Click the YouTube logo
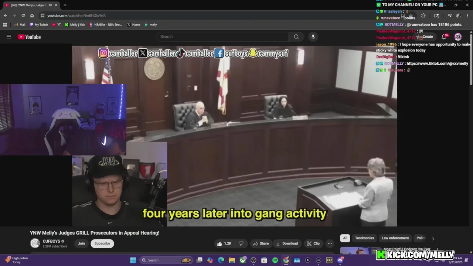473x266 pixels. (x=29, y=37)
